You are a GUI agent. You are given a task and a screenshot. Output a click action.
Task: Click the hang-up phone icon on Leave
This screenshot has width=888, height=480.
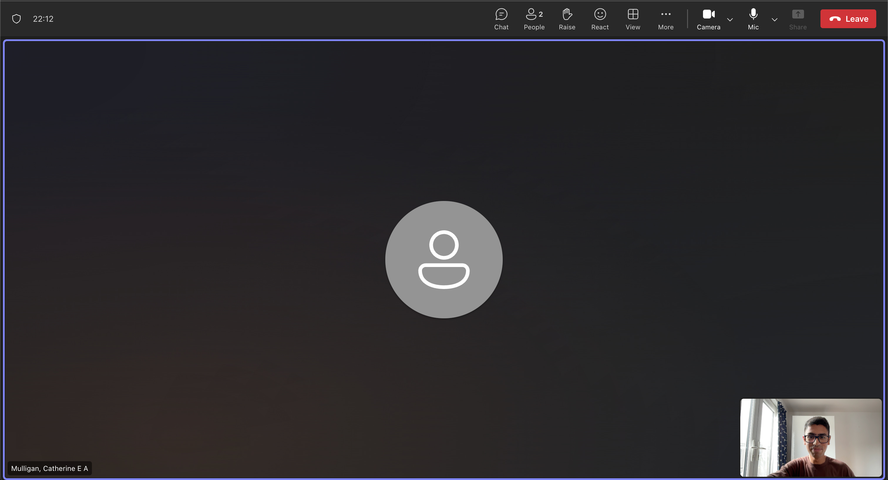coord(835,19)
